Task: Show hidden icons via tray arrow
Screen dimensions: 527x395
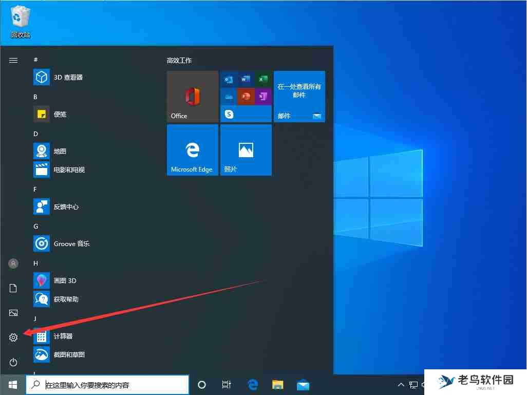Action: tap(401, 384)
